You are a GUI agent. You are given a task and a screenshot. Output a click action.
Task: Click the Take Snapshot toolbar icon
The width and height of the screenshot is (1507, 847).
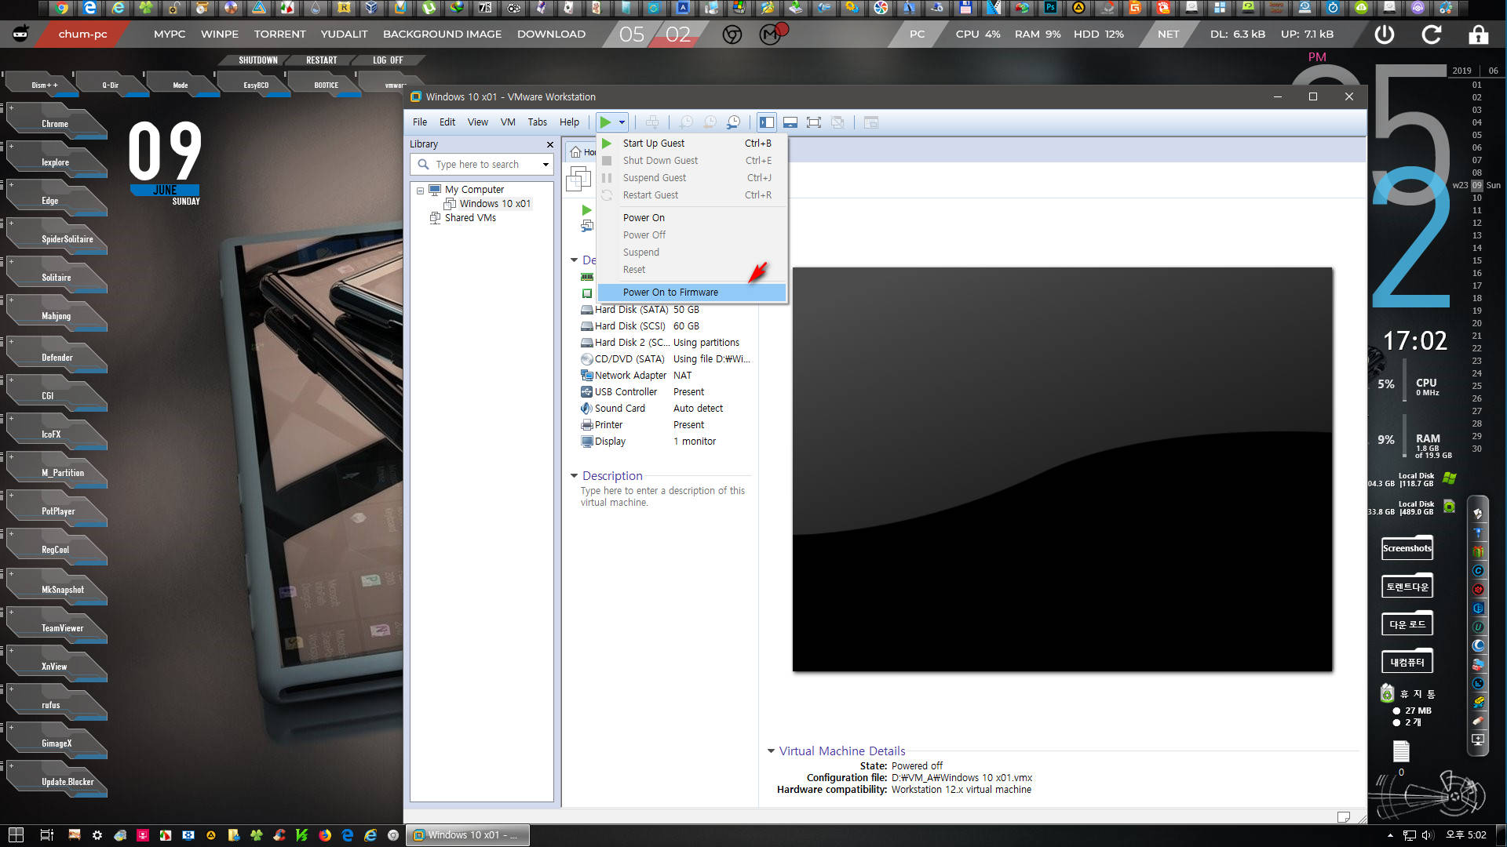pyautogui.click(x=686, y=122)
